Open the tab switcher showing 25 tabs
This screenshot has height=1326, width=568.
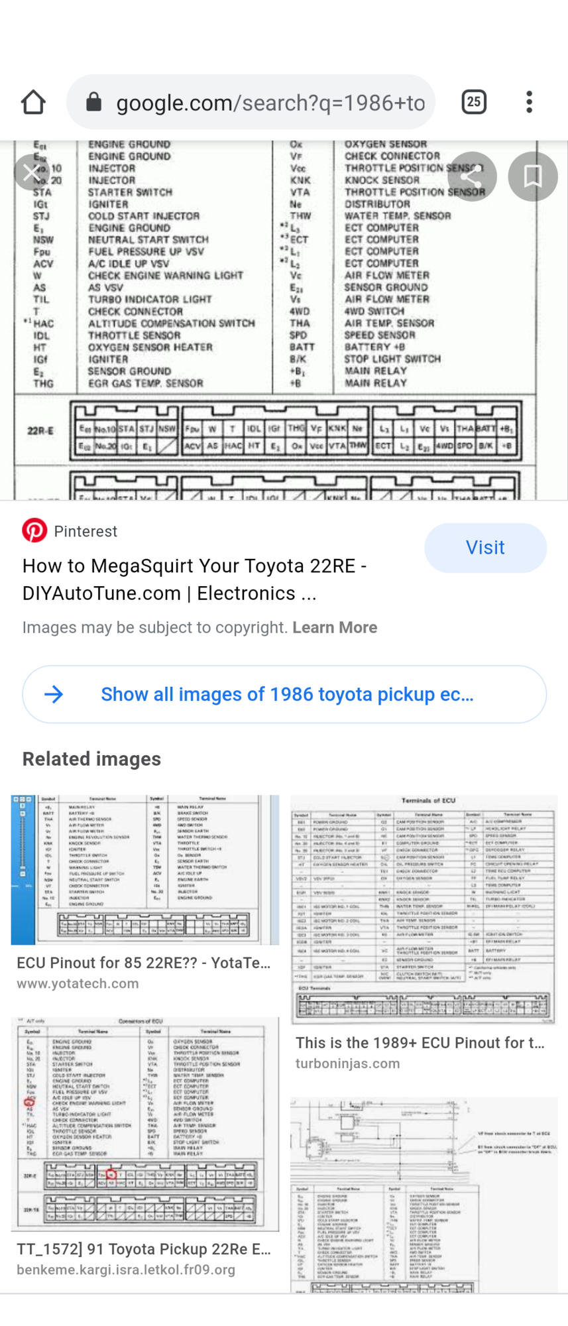pyautogui.click(x=474, y=102)
